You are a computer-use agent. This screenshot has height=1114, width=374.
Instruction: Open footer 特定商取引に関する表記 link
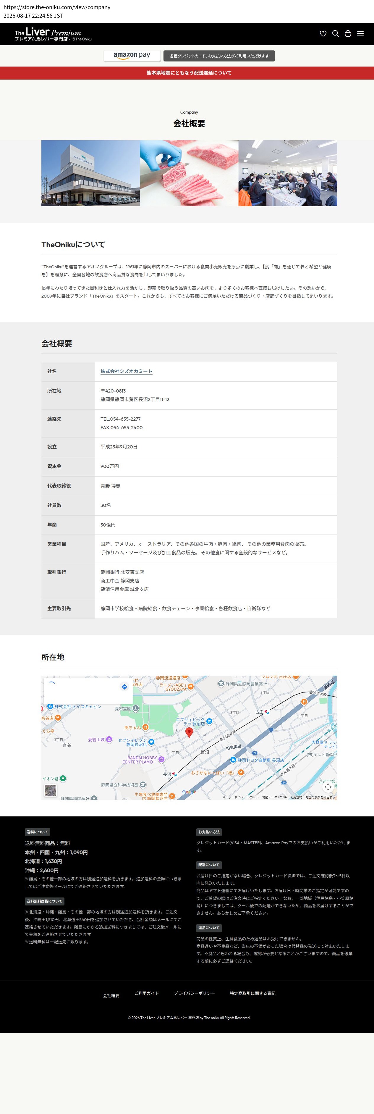click(252, 993)
